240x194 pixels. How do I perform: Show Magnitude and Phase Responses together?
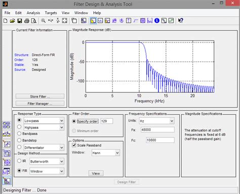[x=107, y=21]
